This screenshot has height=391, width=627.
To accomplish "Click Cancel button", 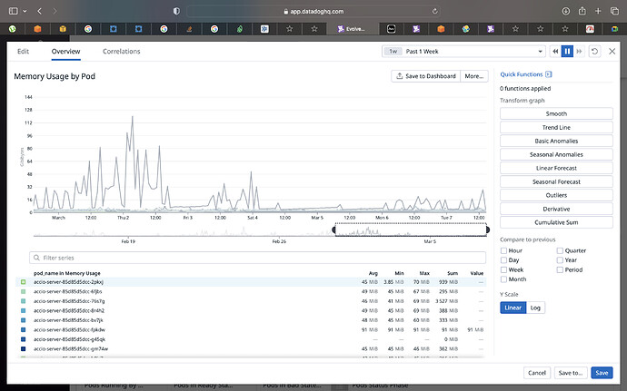I will click(x=537, y=373).
